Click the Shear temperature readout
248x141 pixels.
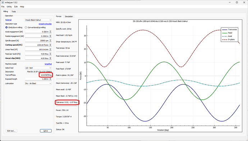point(66,42)
